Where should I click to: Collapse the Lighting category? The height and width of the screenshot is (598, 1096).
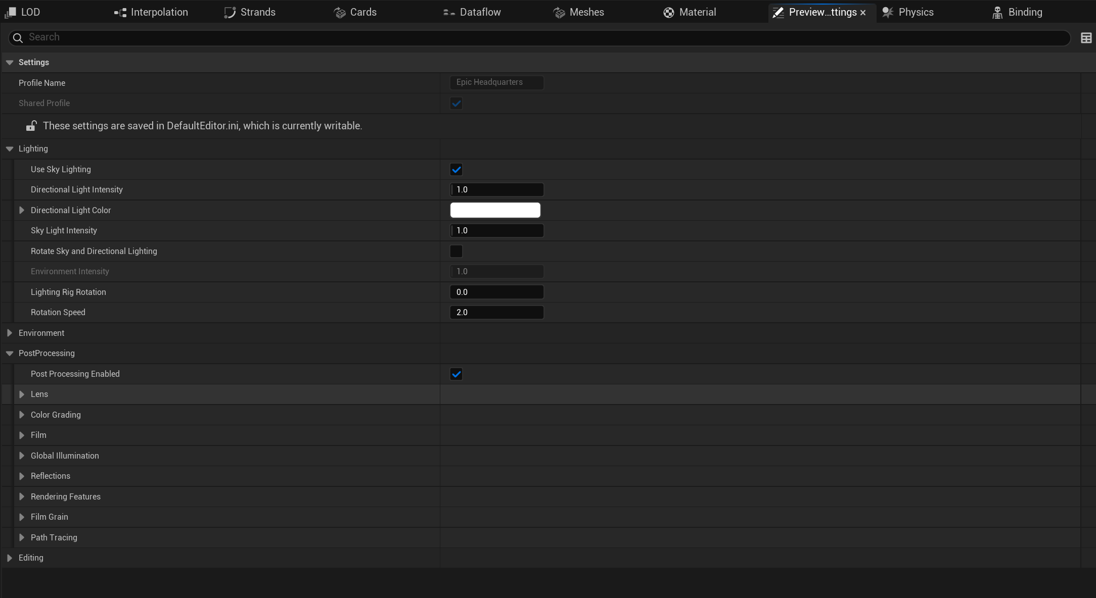(x=10, y=149)
